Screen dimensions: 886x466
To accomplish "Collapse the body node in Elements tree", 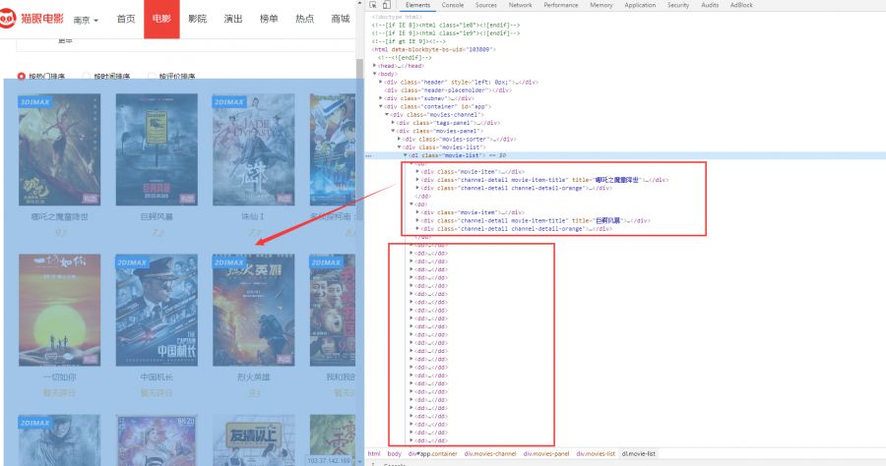I will pyautogui.click(x=375, y=74).
